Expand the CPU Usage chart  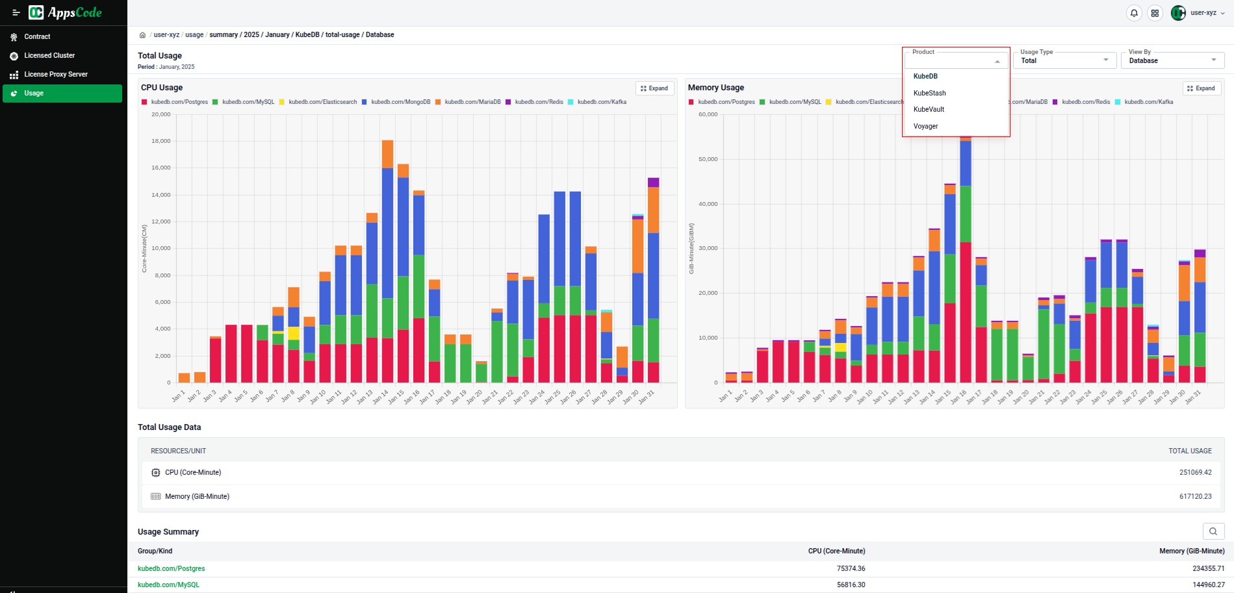(654, 88)
